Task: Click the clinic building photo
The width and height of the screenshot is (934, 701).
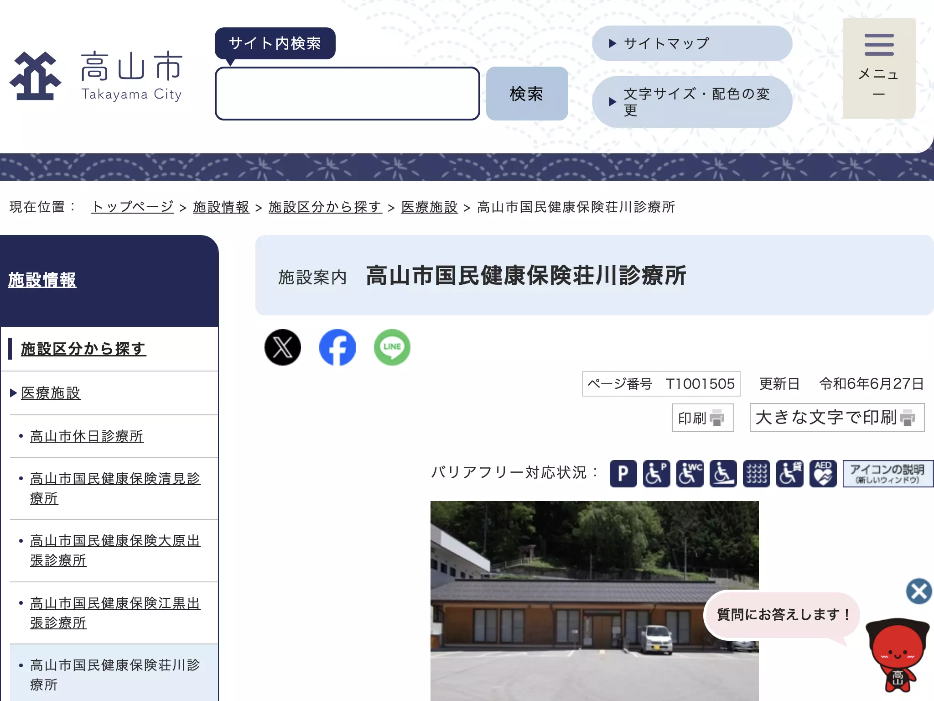Action: point(594,601)
